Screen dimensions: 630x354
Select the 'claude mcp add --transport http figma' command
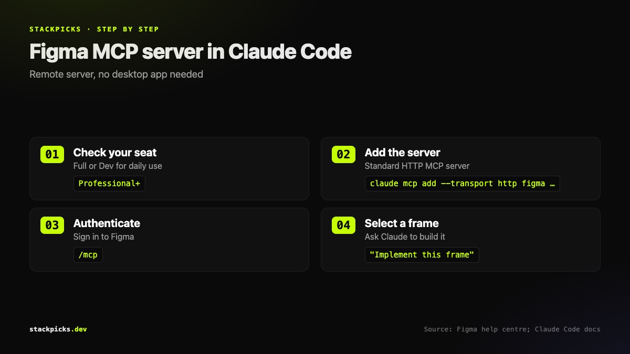click(x=463, y=184)
